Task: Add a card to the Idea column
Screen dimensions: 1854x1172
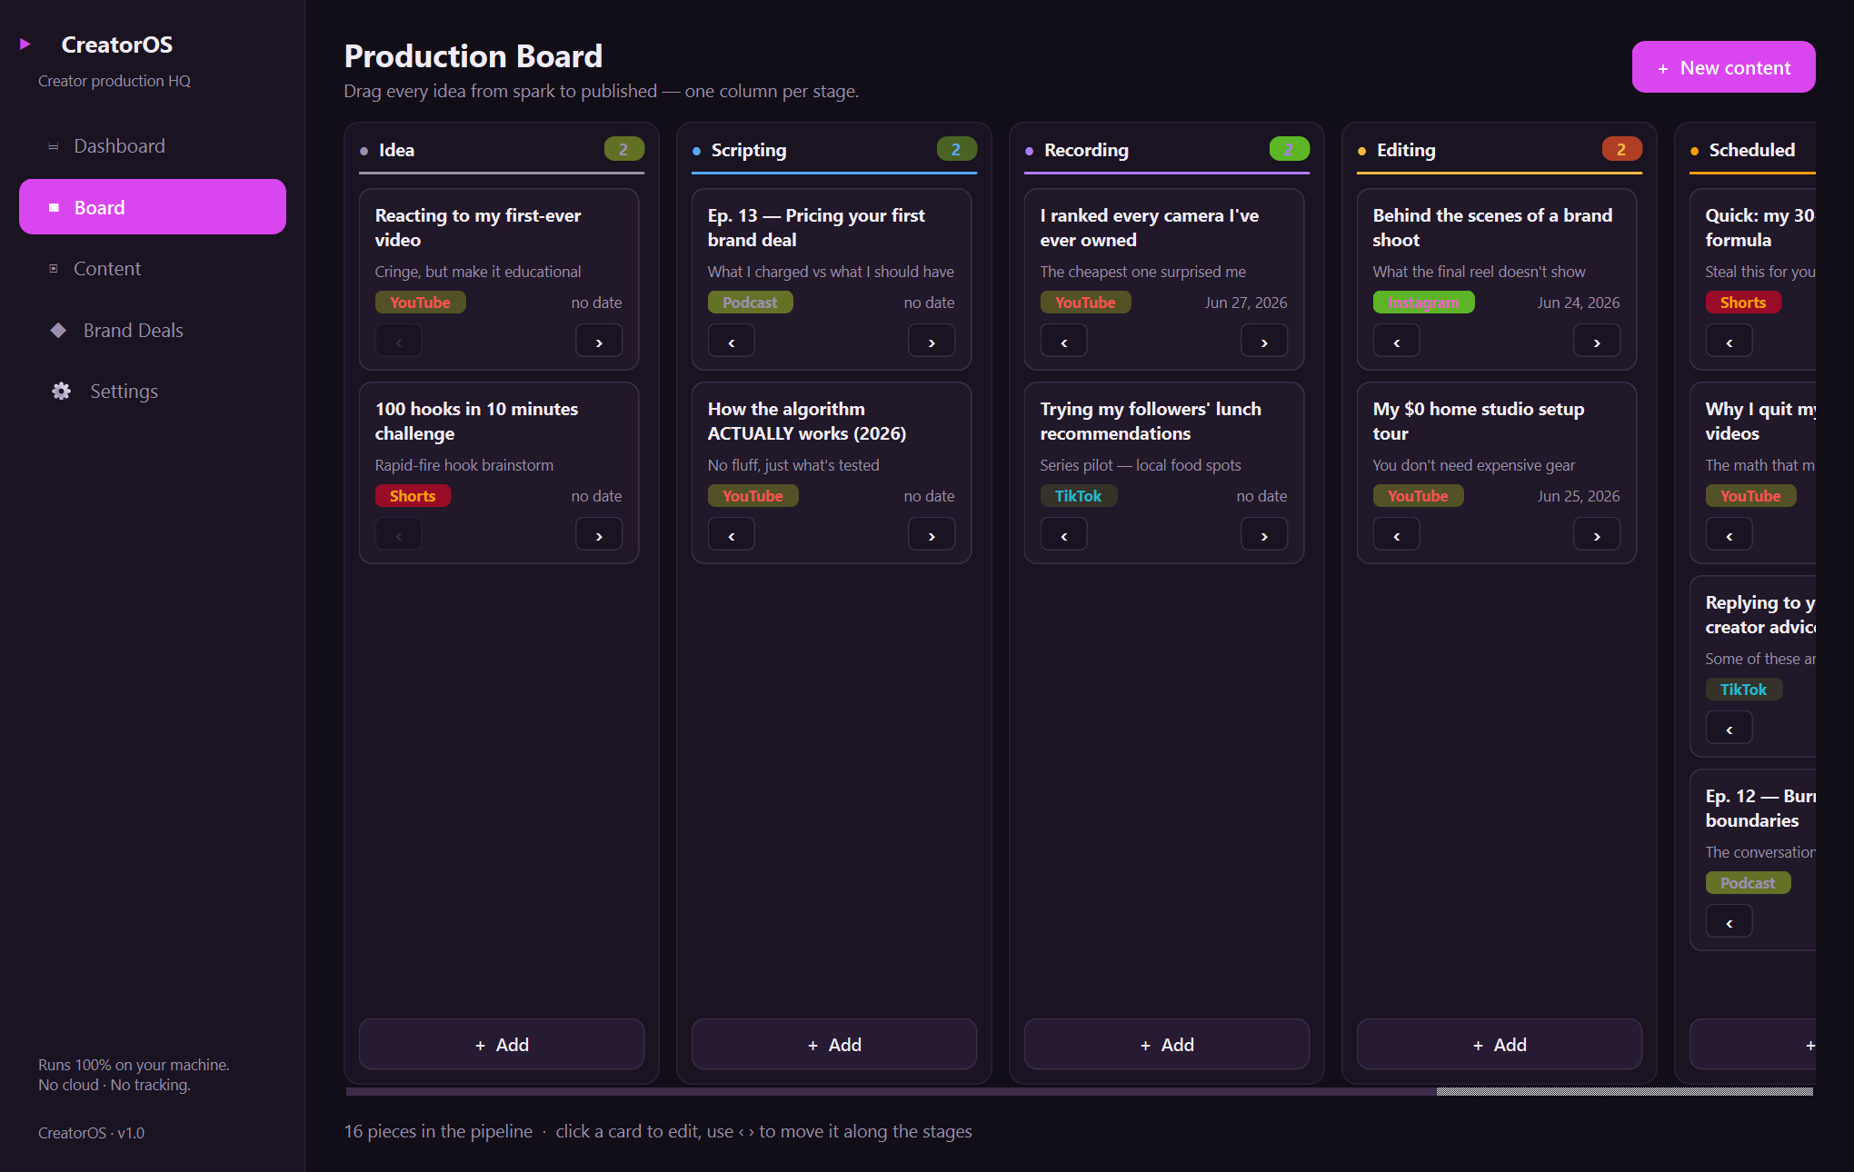Action: point(502,1045)
